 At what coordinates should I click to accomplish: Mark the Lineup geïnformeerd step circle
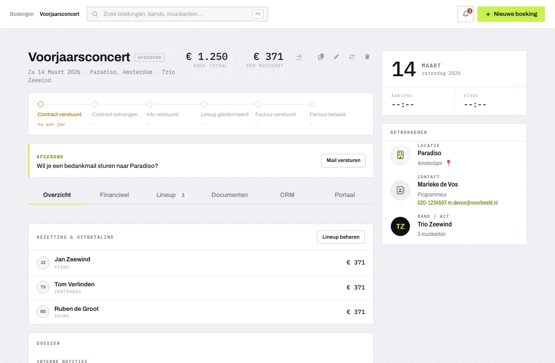(x=204, y=104)
